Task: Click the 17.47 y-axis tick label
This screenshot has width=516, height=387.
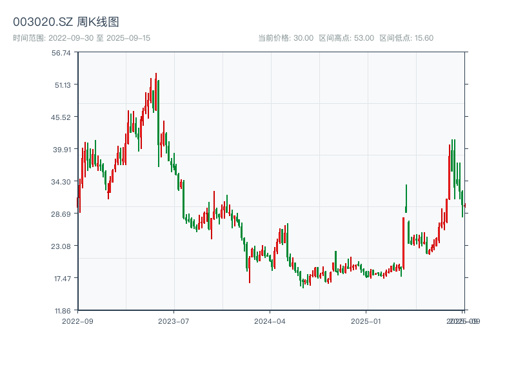Action: [61, 278]
